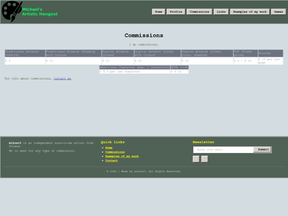Click the $ 5 - $ 25 price cell
Image resolution: width=288 pixels, height=216 pixels.
coord(245,61)
